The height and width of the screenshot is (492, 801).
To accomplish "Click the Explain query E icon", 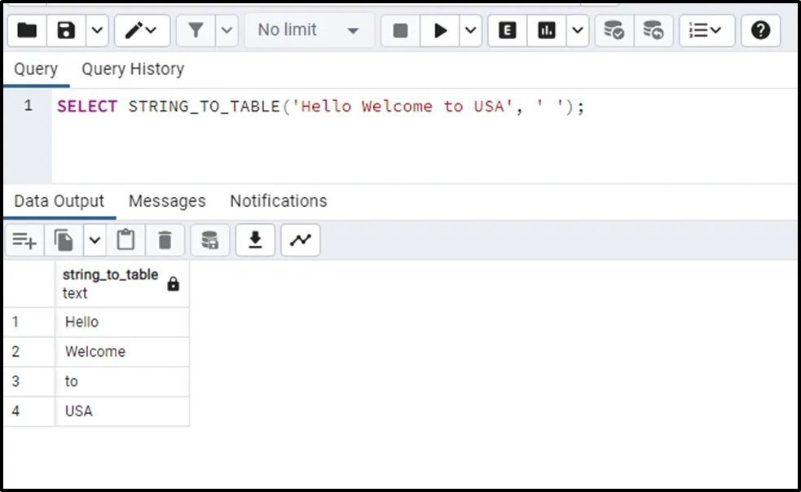I will [x=508, y=30].
